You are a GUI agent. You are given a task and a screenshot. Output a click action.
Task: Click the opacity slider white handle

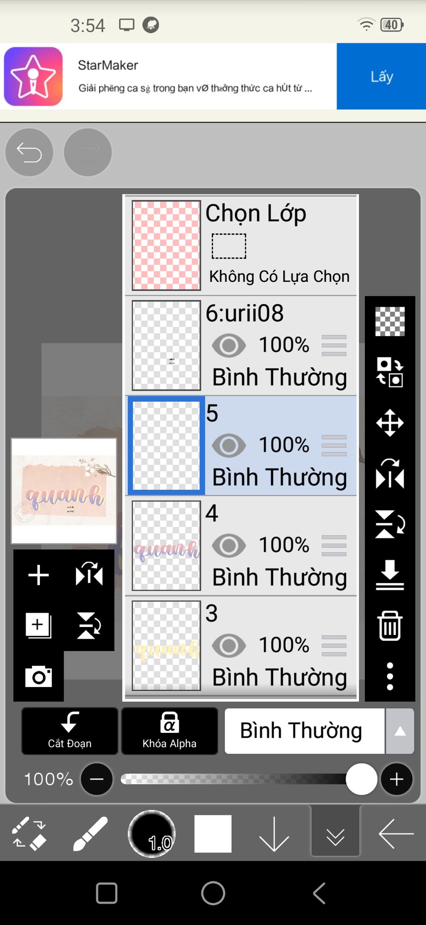click(x=362, y=779)
